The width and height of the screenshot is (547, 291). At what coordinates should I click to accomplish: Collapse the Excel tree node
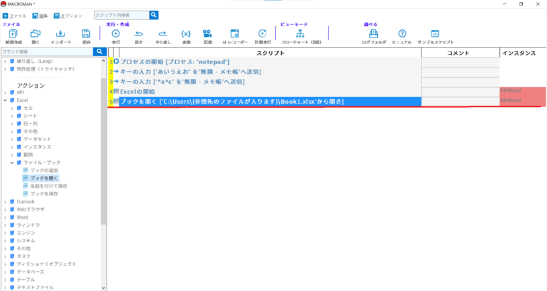click(5, 100)
